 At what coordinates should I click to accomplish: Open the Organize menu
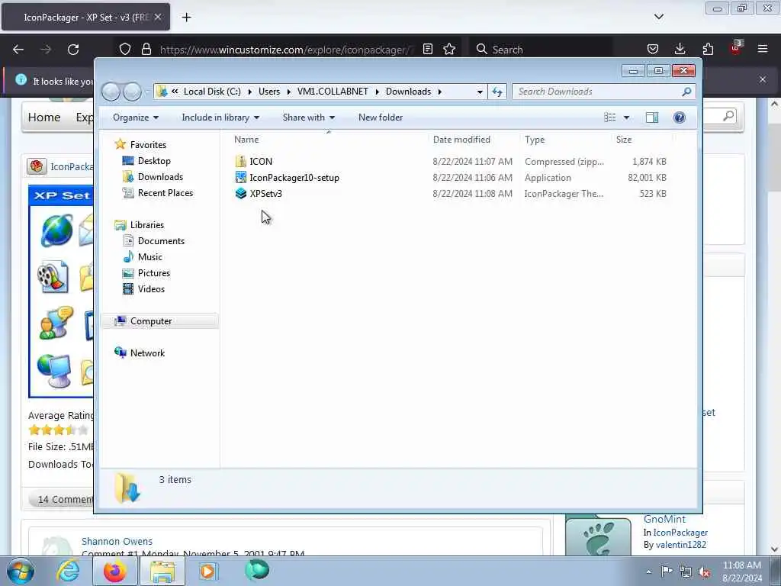136,118
